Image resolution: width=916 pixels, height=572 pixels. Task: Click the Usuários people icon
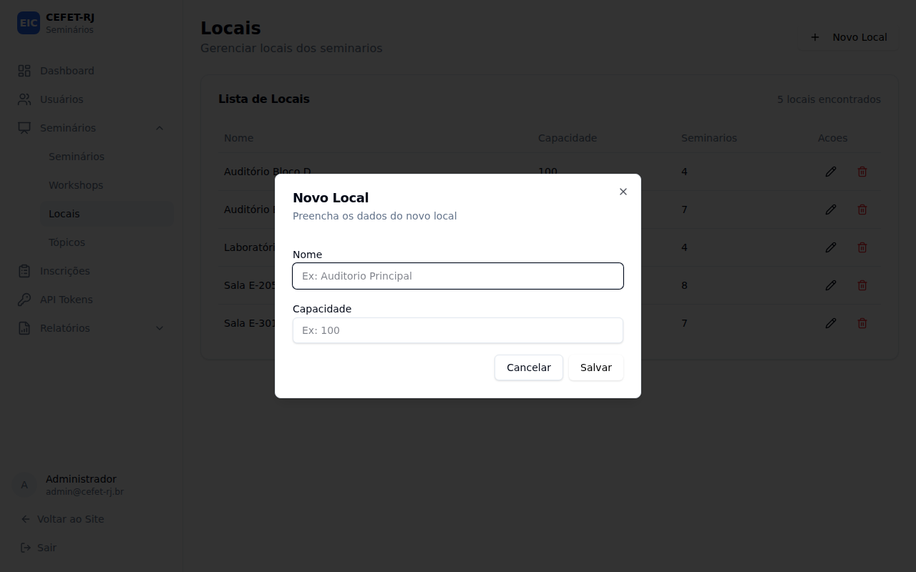(24, 99)
